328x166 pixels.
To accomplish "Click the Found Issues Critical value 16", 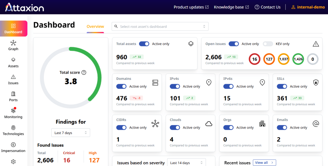I will pos(67,160).
